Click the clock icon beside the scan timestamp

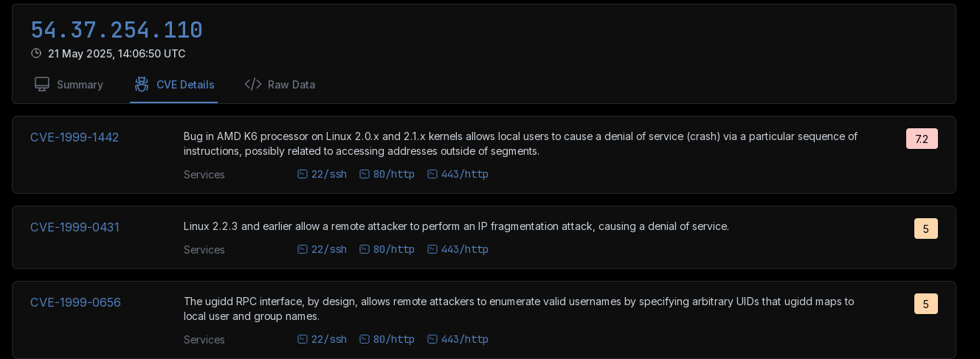pos(36,53)
